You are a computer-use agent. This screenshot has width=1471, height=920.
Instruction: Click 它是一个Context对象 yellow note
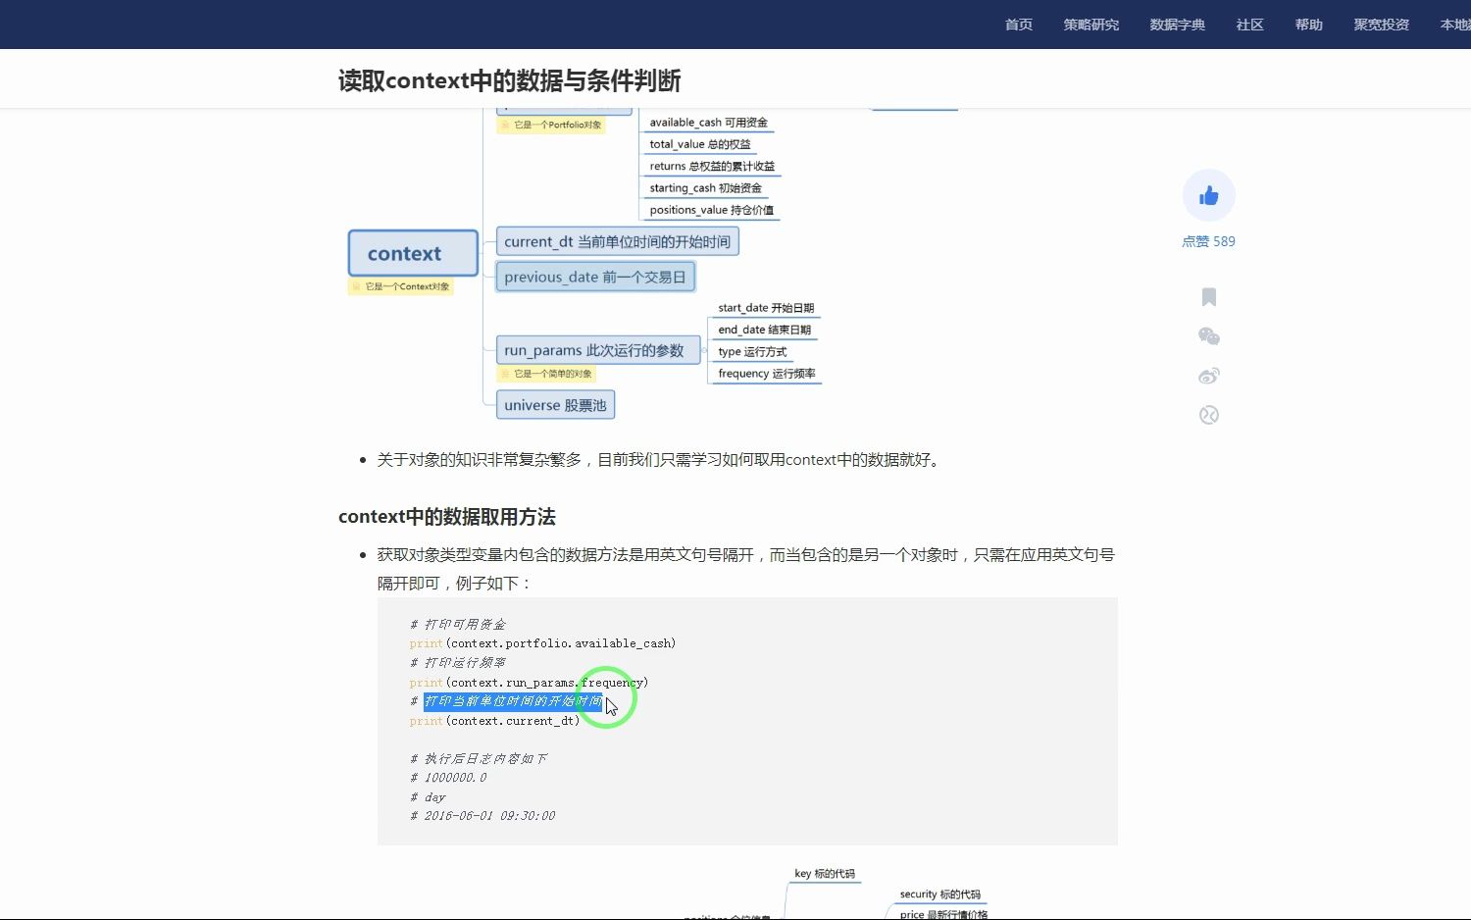click(401, 286)
